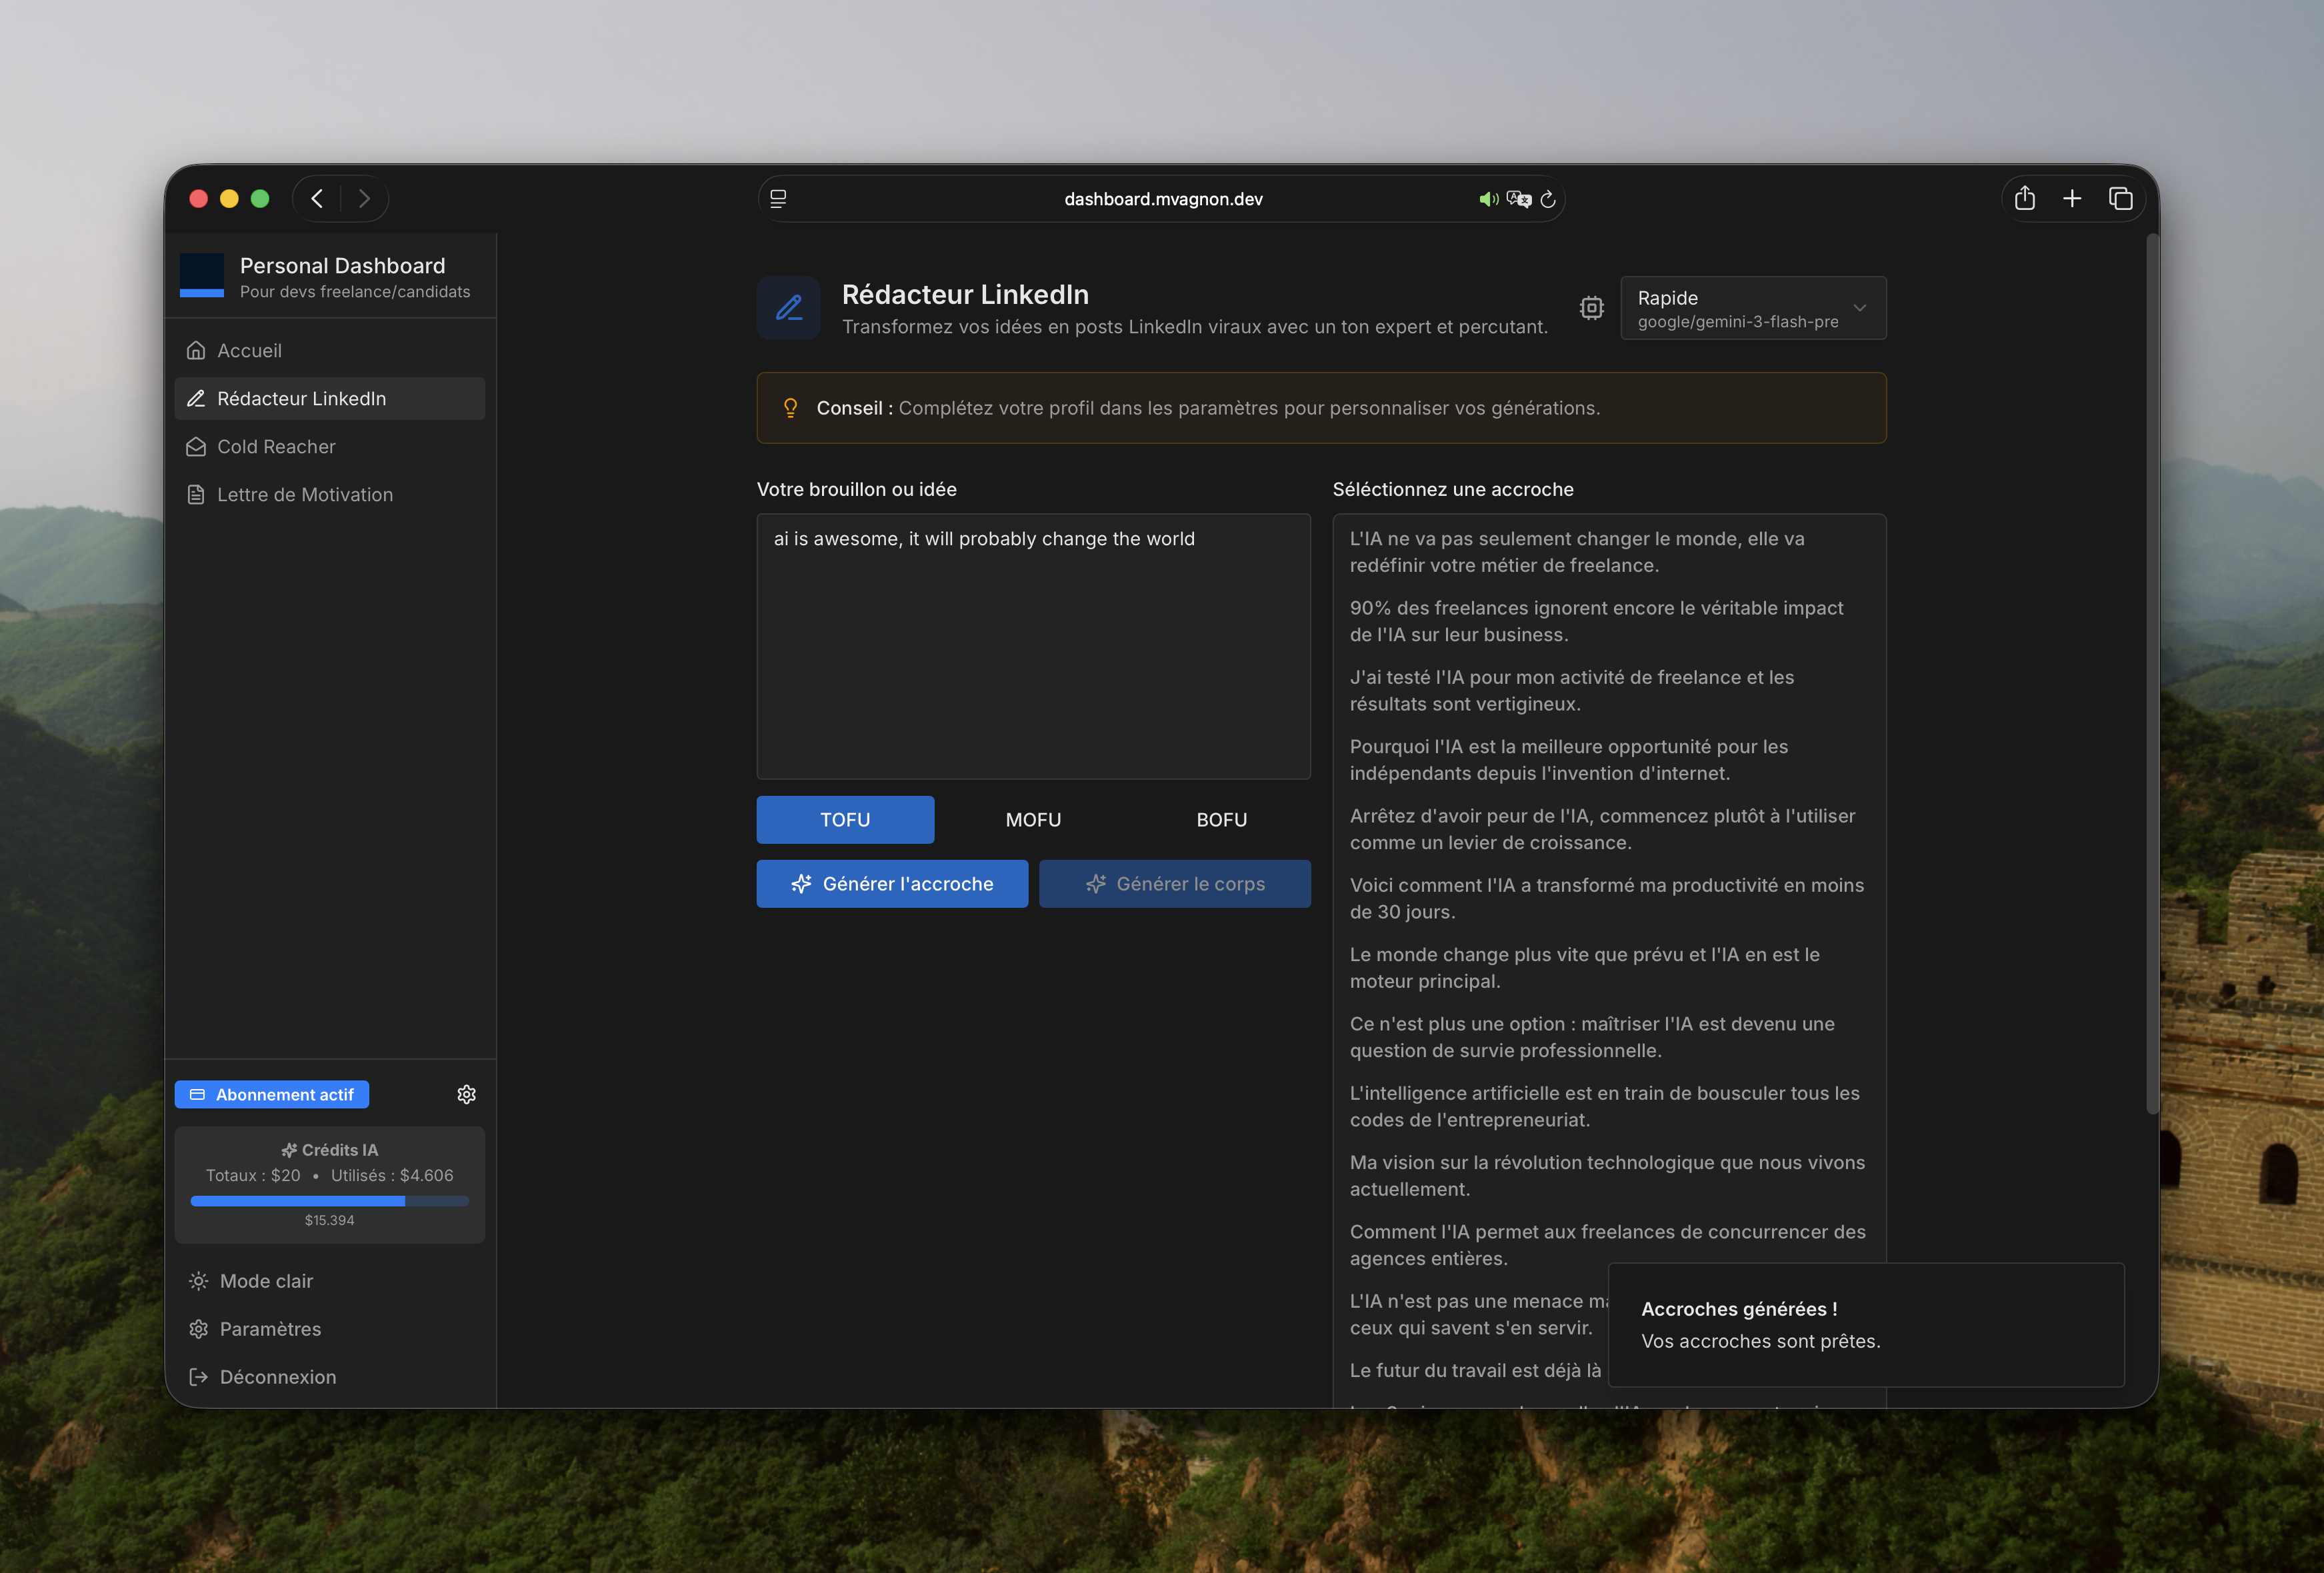The width and height of the screenshot is (2324, 1573).
Task: Click the translate page icon
Action: point(1518,199)
